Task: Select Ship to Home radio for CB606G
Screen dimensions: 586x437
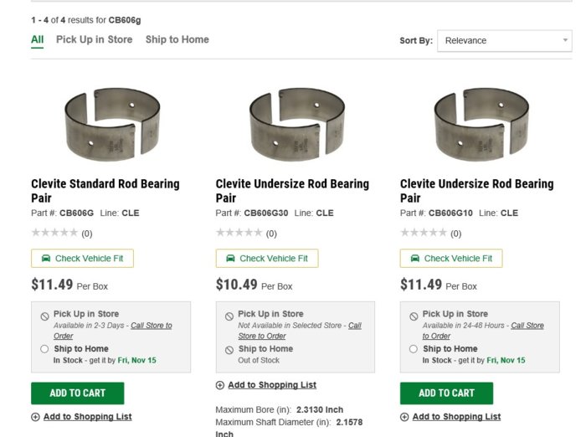Action: point(44,349)
